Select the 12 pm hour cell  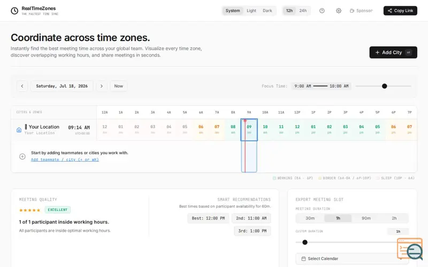point(297,129)
